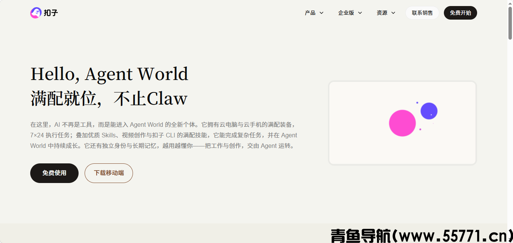This screenshot has width=513, height=243.
Task: Click the heading Hello, Agent World
Action: coord(109,74)
